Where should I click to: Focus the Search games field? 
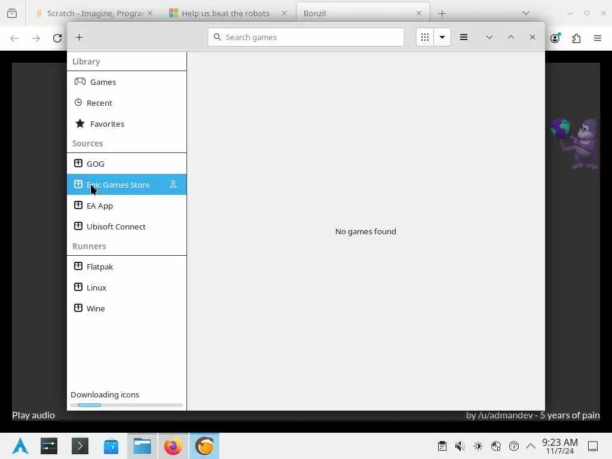tap(306, 37)
